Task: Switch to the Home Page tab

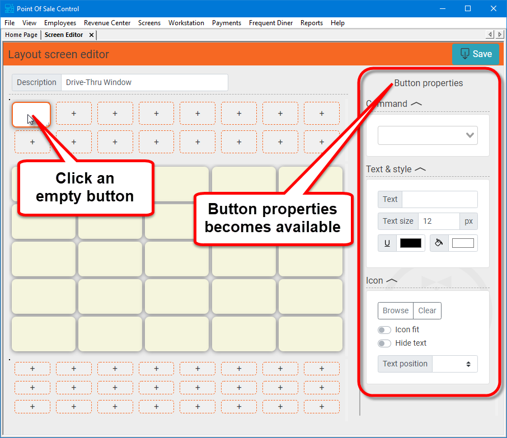Action: [x=21, y=35]
